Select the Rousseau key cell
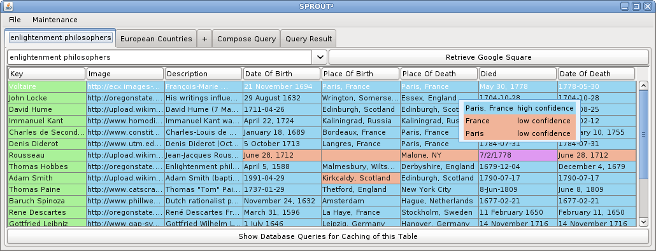This screenshot has width=656, height=251. [47, 155]
